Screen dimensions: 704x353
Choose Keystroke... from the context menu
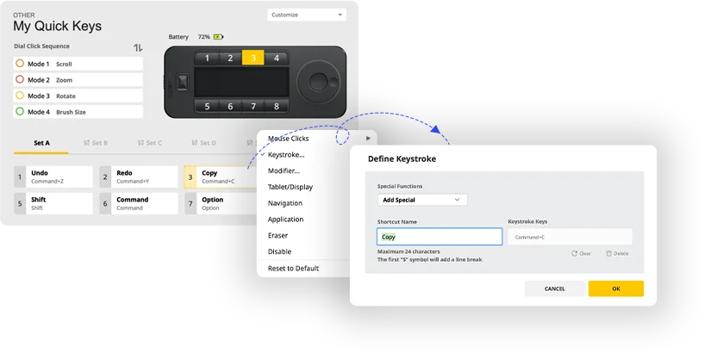[286, 155]
